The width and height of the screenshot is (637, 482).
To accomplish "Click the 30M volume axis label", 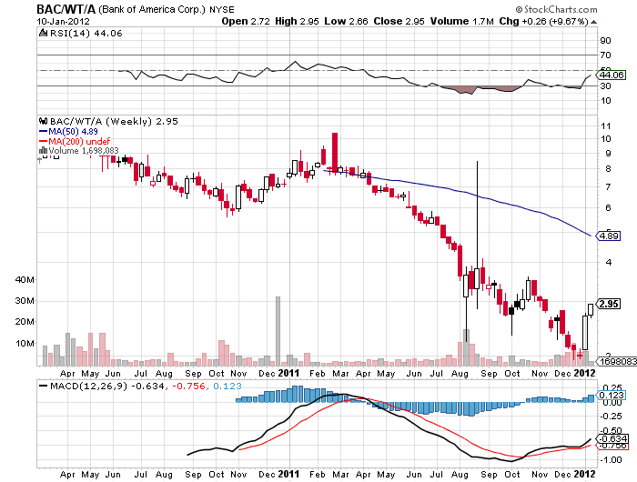I will click(x=25, y=300).
